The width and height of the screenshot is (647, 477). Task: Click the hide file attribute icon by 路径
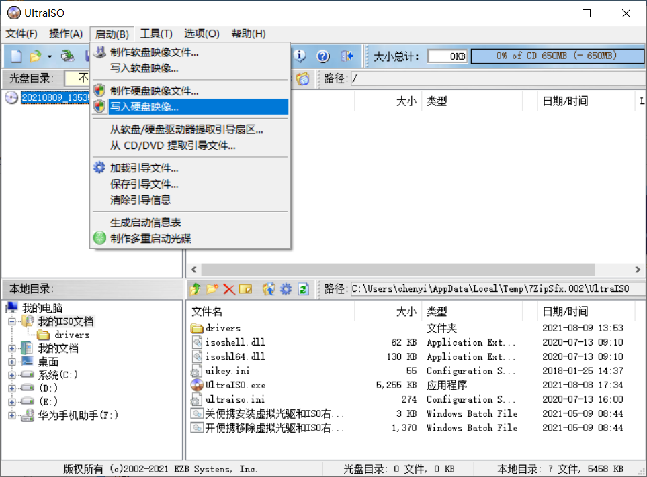click(303, 78)
